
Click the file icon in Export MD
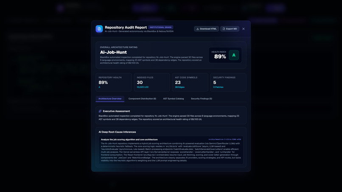pos(224,29)
